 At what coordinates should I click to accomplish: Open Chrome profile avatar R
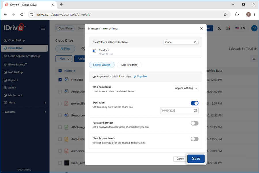tap(248, 14)
